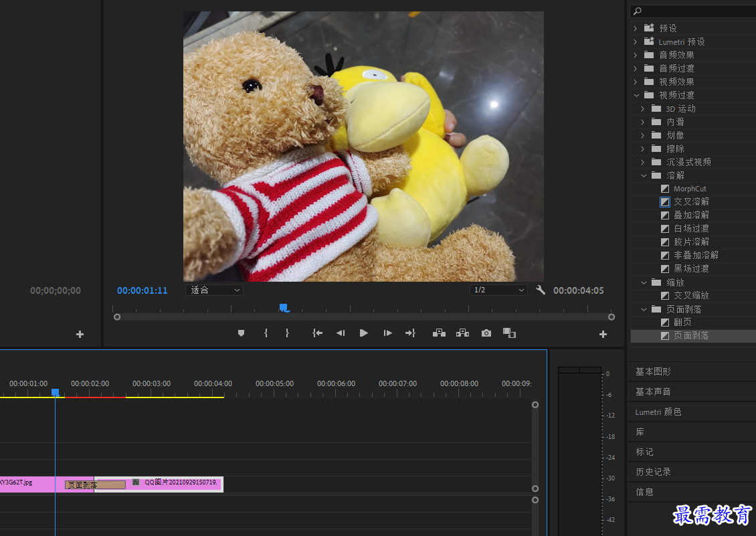Open Program Monitor button editor plus
The height and width of the screenshot is (536, 756).
[603, 335]
